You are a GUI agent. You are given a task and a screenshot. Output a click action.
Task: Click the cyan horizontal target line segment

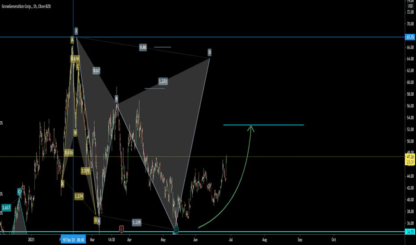(x=263, y=125)
